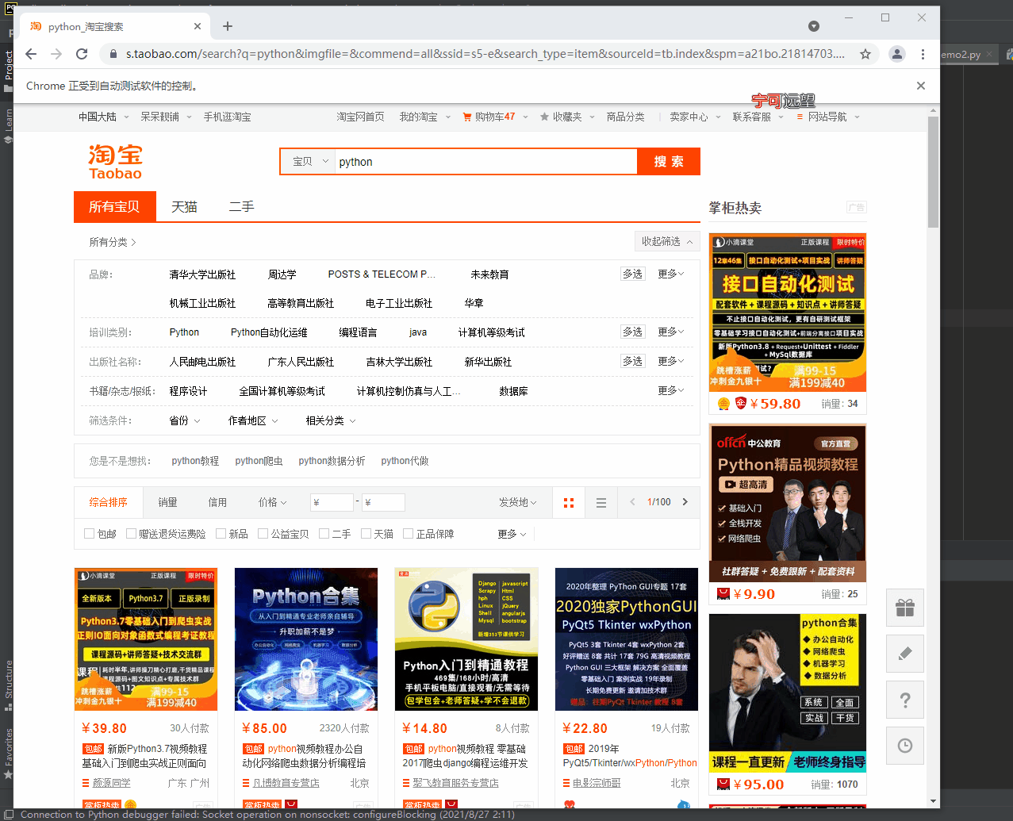The height and width of the screenshot is (821, 1013).
Task: Open the pencil feedback sidebar icon
Action: click(905, 654)
